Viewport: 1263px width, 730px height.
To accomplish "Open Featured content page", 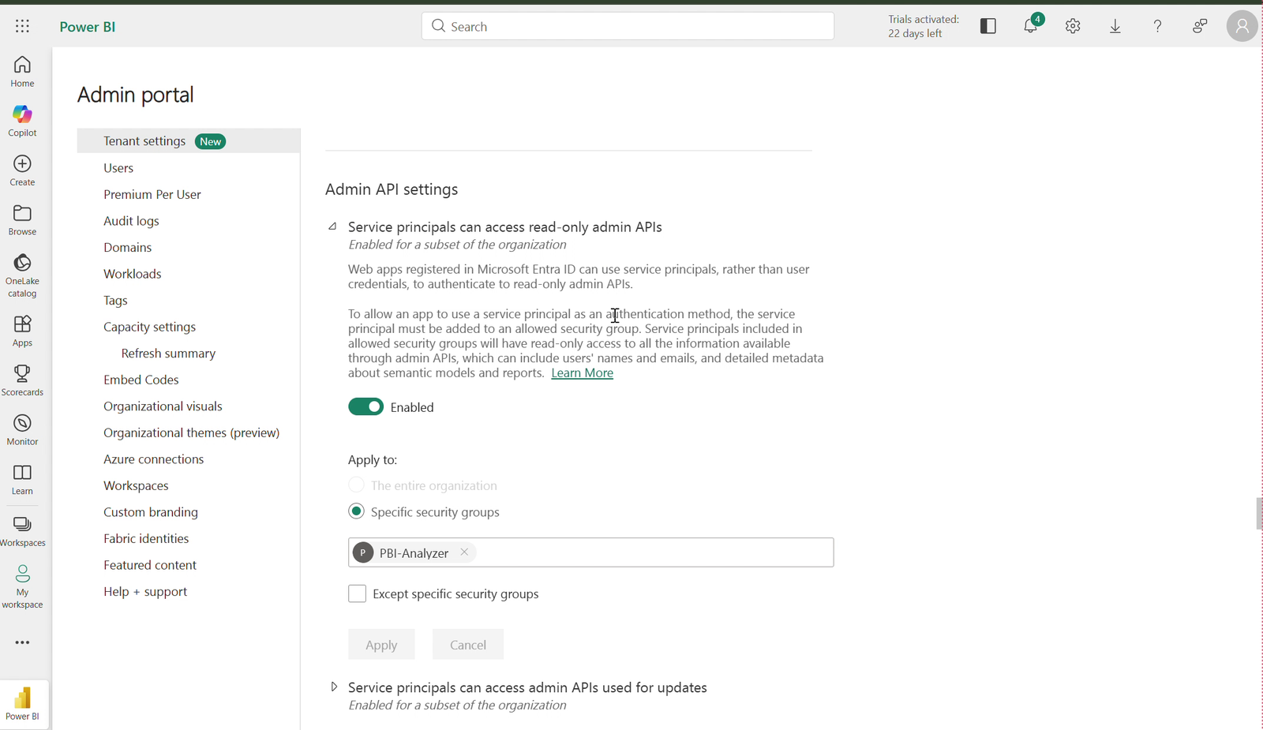I will [150, 565].
